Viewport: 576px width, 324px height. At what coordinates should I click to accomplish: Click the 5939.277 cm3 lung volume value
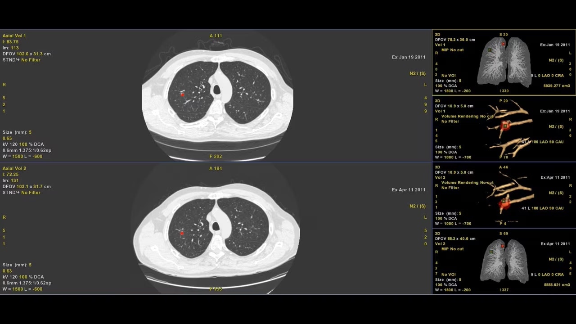pos(557,85)
